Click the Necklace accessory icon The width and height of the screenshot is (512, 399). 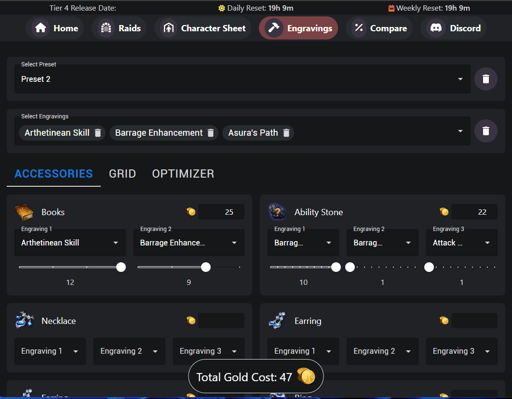24,321
